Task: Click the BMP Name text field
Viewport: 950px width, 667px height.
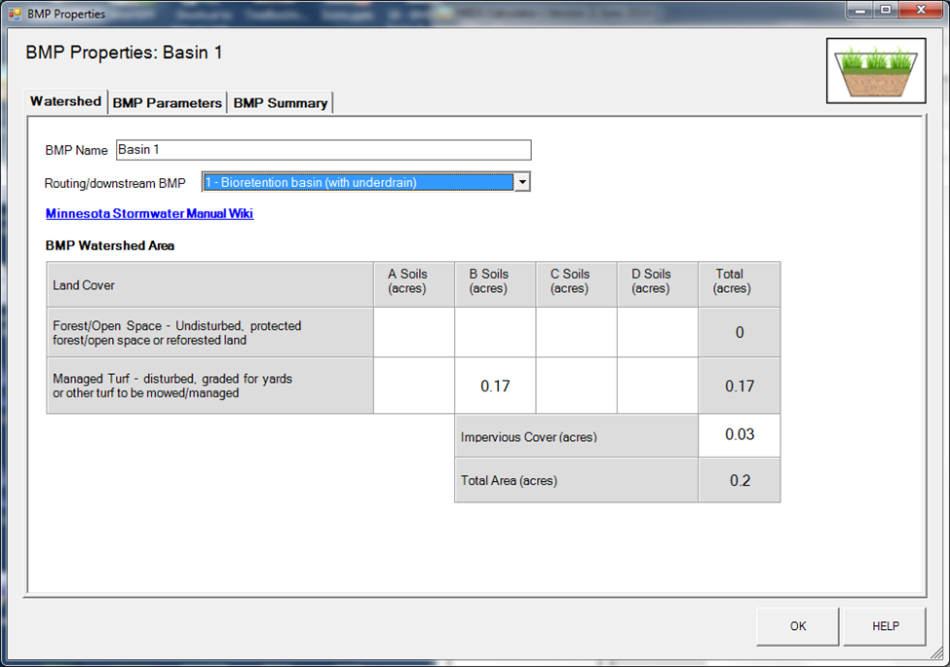Action: tap(323, 150)
